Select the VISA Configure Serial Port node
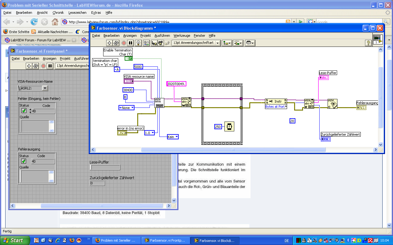The image size is (393, 245). tap(159, 103)
